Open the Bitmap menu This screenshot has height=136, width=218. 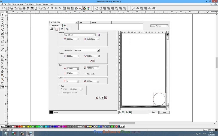pos(38,4)
